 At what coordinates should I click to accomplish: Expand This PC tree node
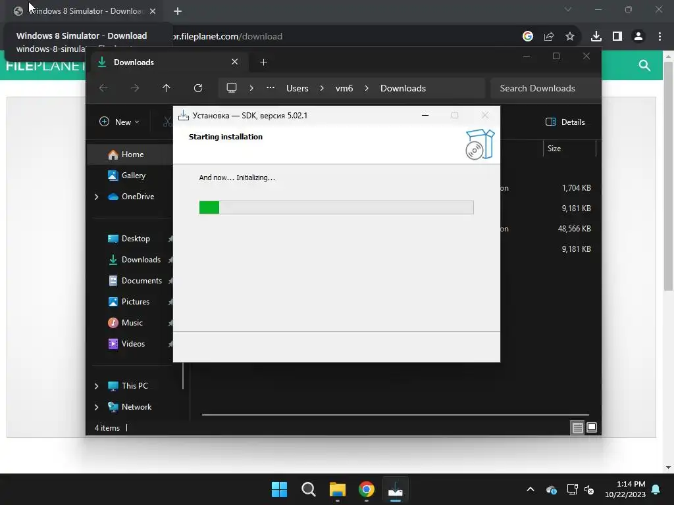coord(96,386)
